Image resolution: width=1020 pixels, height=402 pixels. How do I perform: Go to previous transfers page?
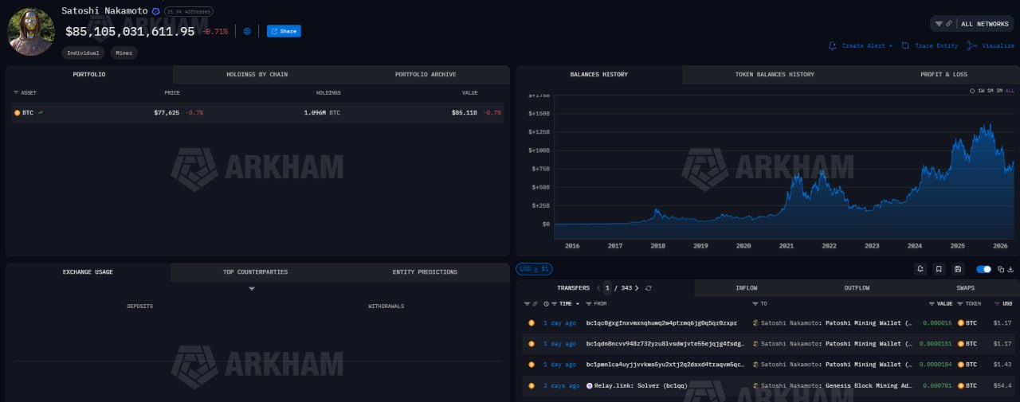(x=598, y=287)
